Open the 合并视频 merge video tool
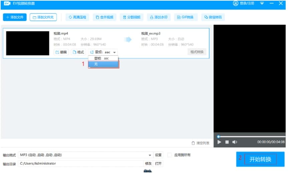The width and height of the screenshot is (290, 173). coord(104,17)
